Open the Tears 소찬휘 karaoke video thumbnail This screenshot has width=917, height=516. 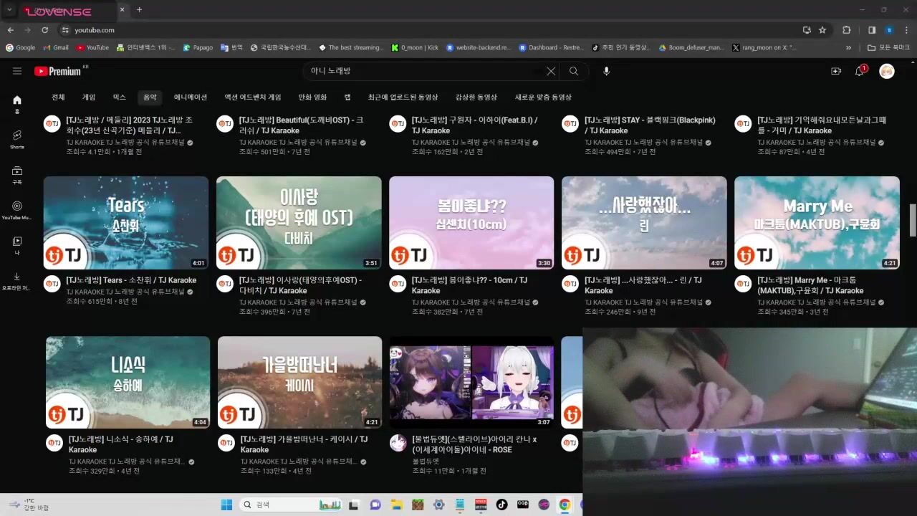point(126,223)
